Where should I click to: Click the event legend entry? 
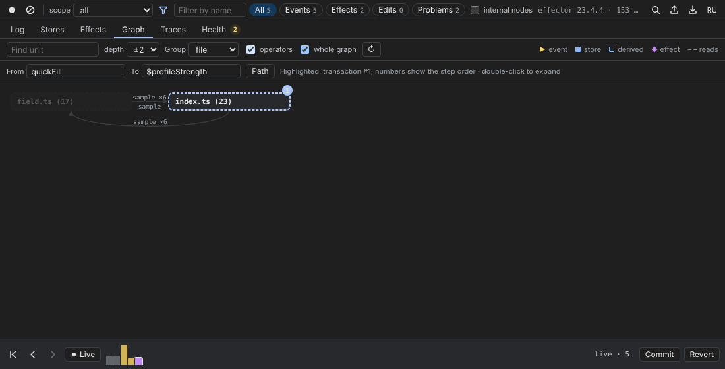(x=554, y=49)
